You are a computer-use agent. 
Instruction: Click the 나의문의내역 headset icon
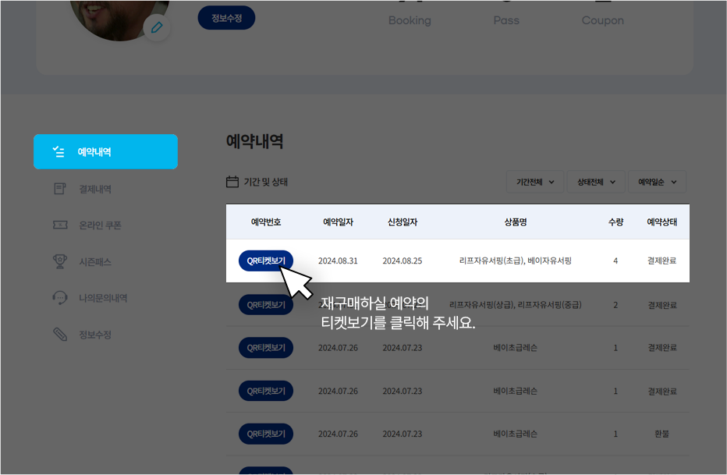click(61, 297)
